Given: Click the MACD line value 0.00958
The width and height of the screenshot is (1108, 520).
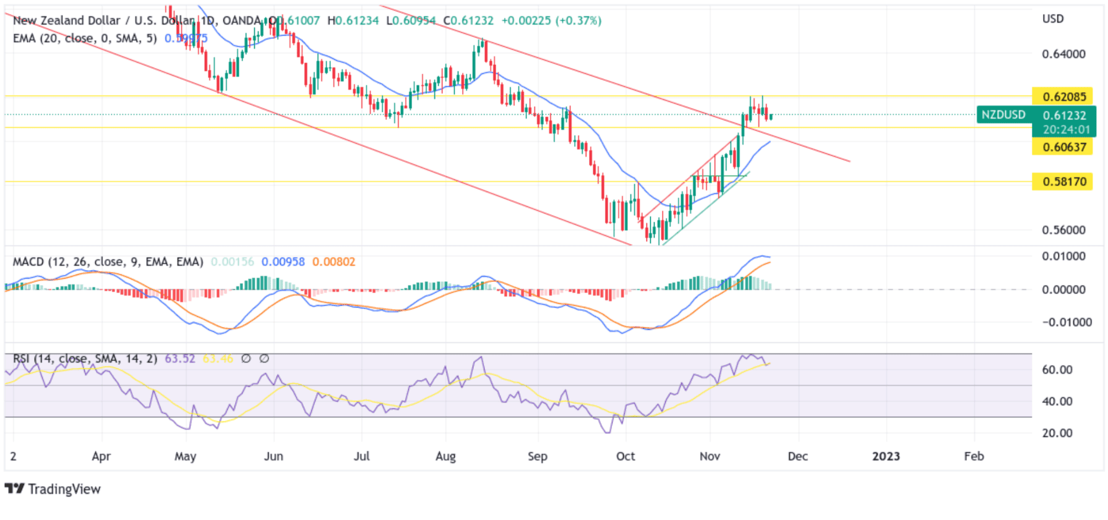Looking at the screenshot, I should [283, 262].
